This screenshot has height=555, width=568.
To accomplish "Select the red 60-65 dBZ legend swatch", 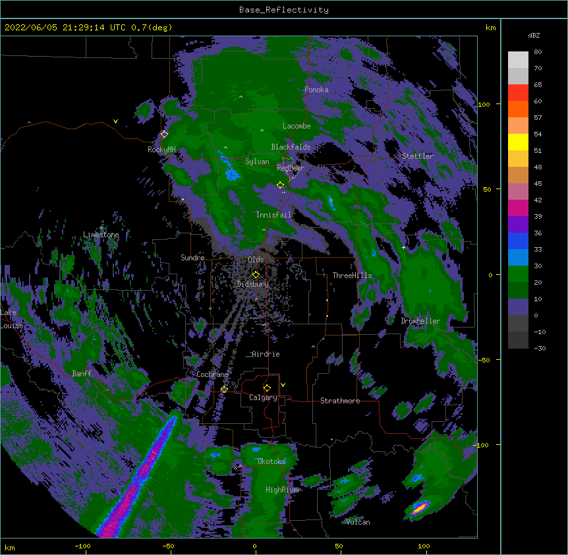I will click(518, 93).
